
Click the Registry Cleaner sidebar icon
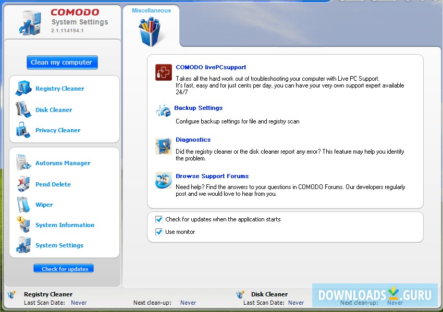[x=23, y=88]
